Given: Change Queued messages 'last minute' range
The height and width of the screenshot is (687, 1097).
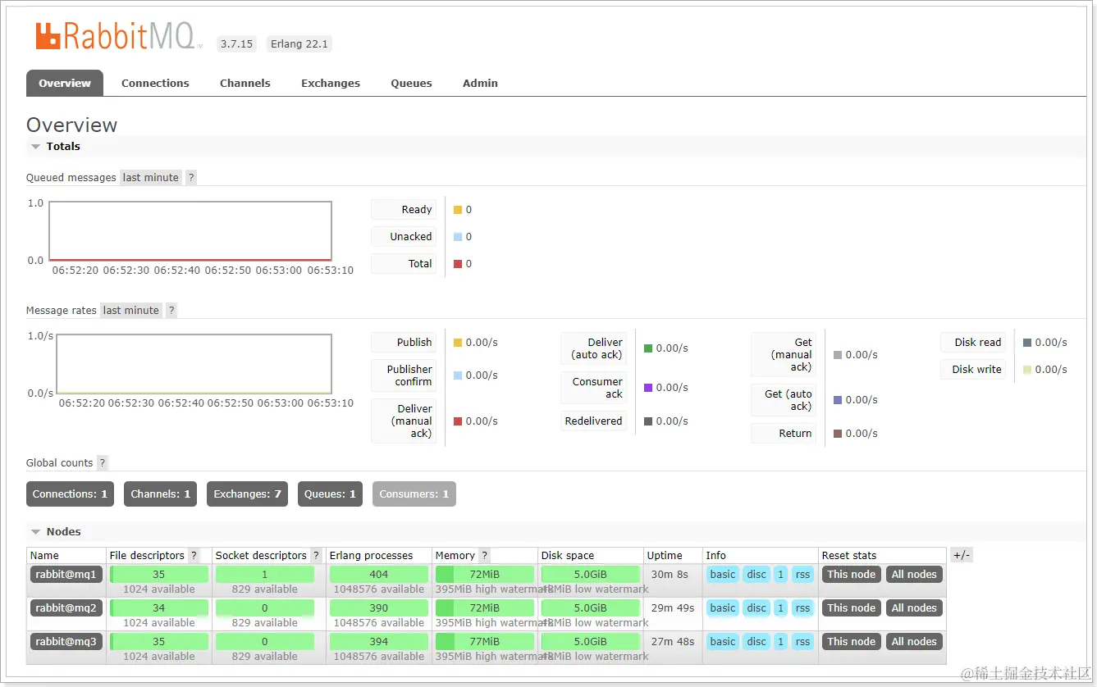Looking at the screenshot, I should tap(151, 177).
